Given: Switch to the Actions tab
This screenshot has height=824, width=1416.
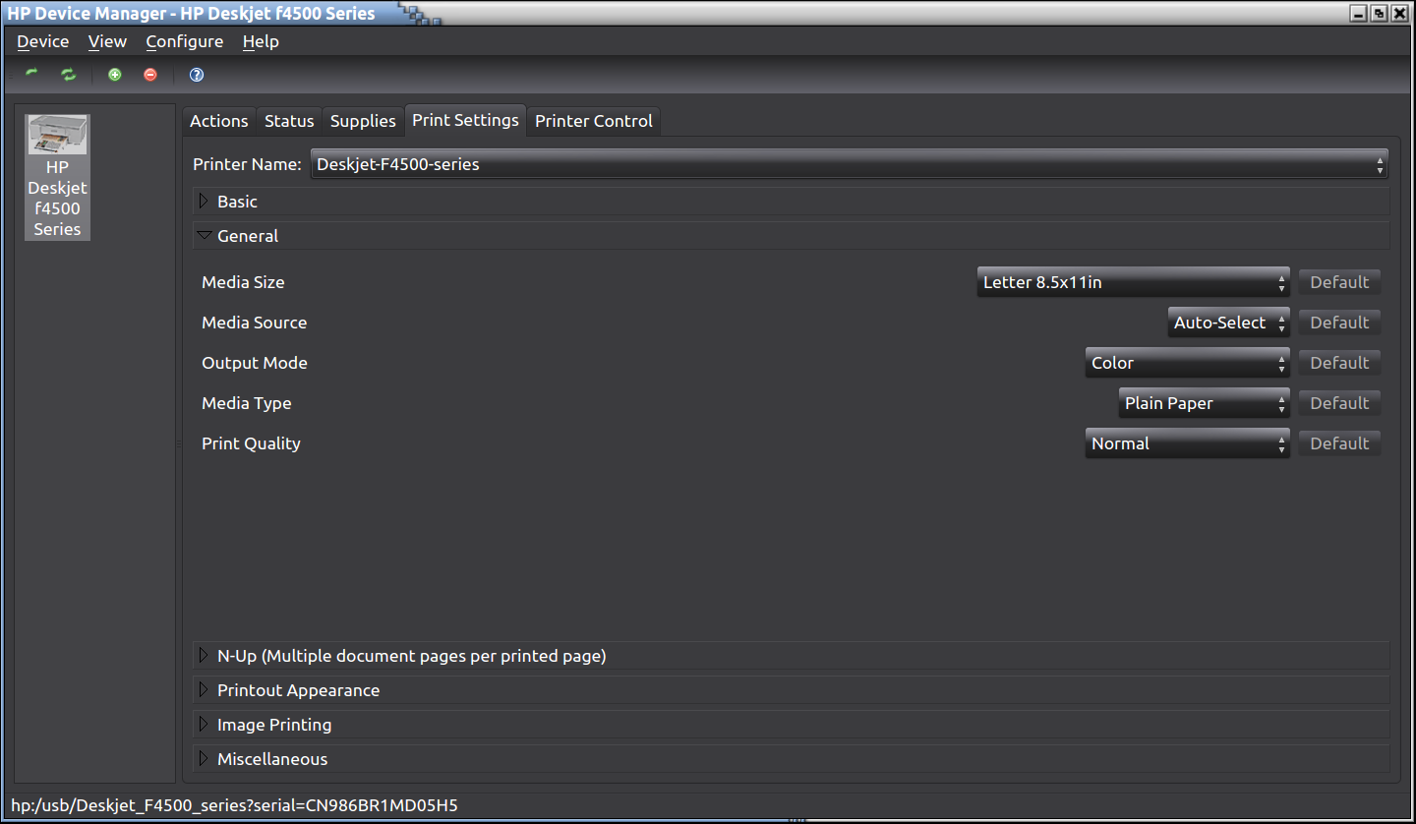Looking at the screenshot, I should (218, 121).
